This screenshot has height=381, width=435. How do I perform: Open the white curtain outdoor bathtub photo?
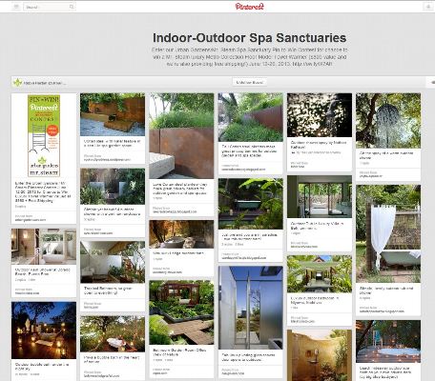point(388,234)
